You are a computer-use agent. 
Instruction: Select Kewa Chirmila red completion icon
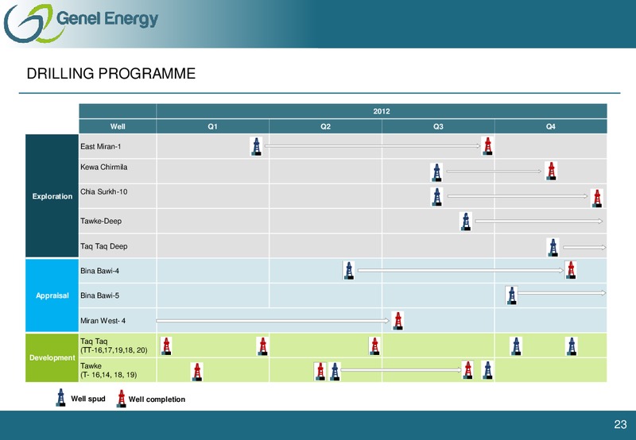point(551,171)
